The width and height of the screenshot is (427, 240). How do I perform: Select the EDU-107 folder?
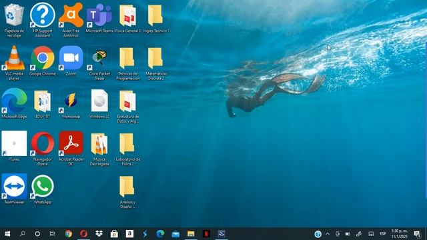(x=43, y=104)
